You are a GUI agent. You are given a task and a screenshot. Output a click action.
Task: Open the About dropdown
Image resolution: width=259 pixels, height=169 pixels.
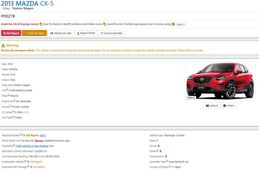point(181,24)
